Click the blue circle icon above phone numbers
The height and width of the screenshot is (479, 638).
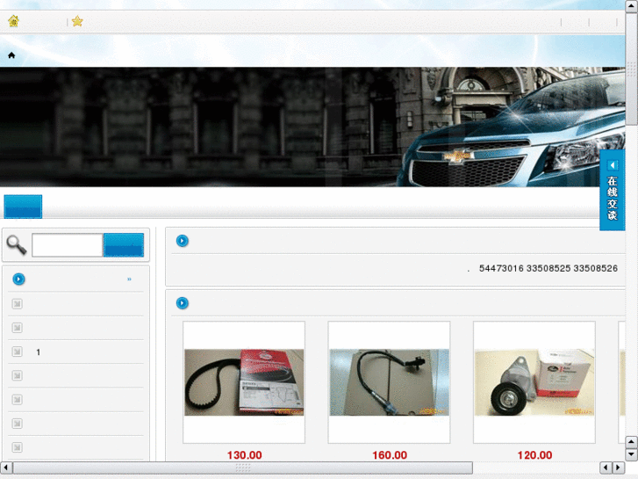pos(183,241)
